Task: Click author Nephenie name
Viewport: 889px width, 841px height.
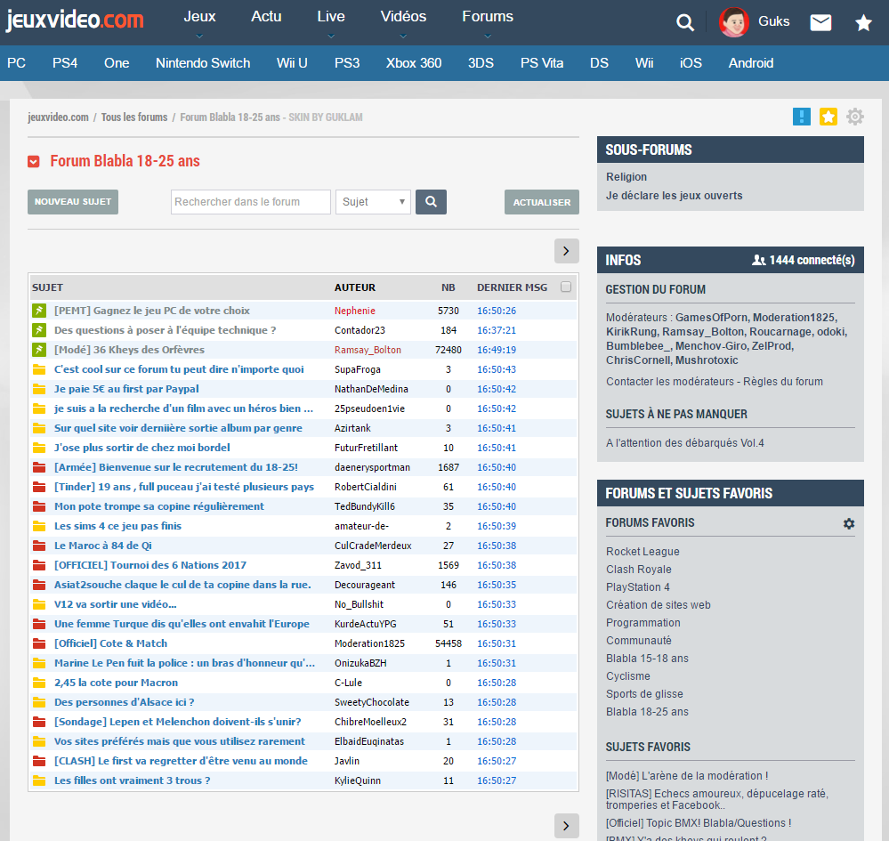Action: click(355, 311)
